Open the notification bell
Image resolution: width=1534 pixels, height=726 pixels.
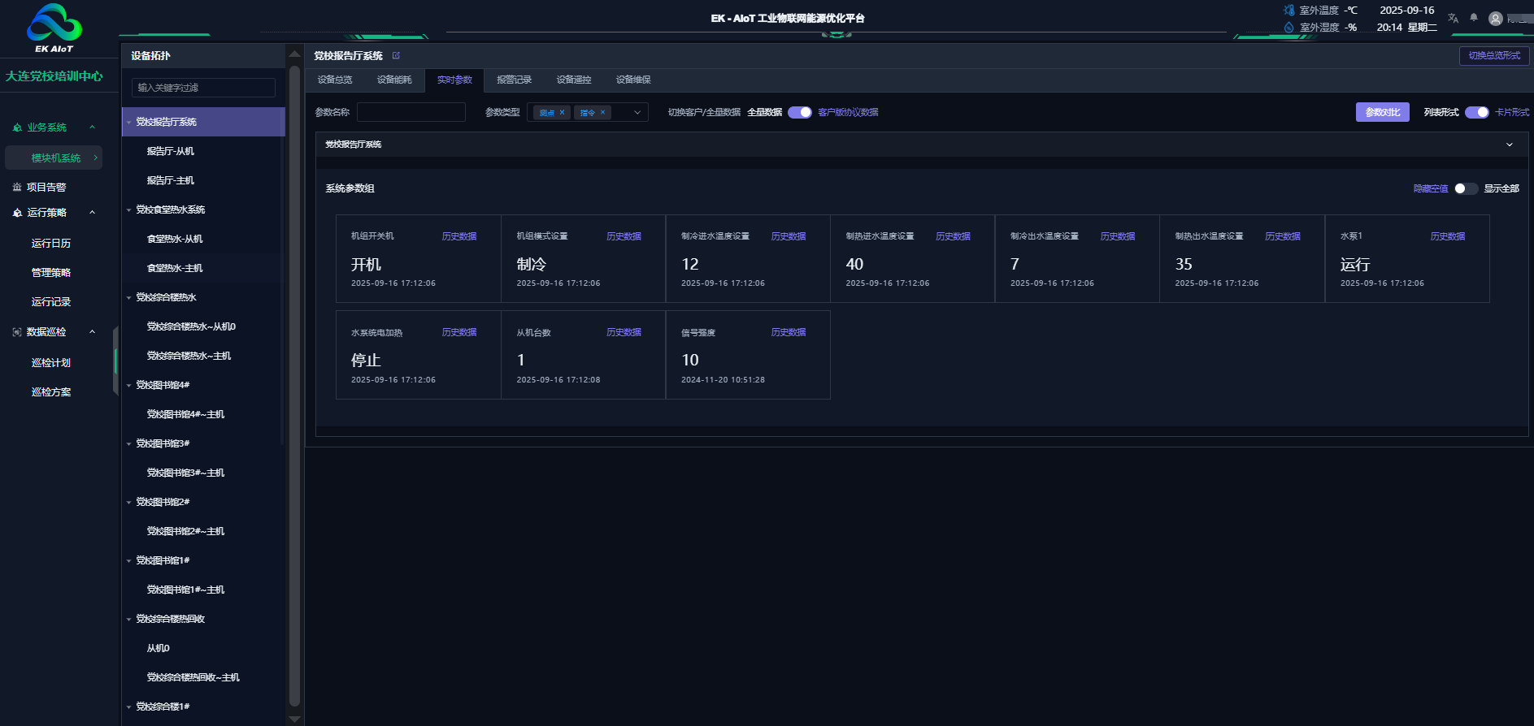[x=1473, y=18]
